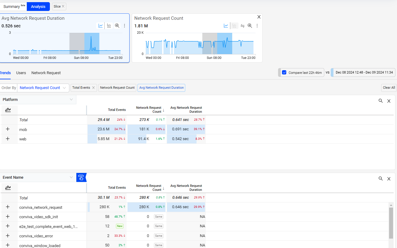Open search in Platform table
This screenshot has width=397, height=248.
381,101
